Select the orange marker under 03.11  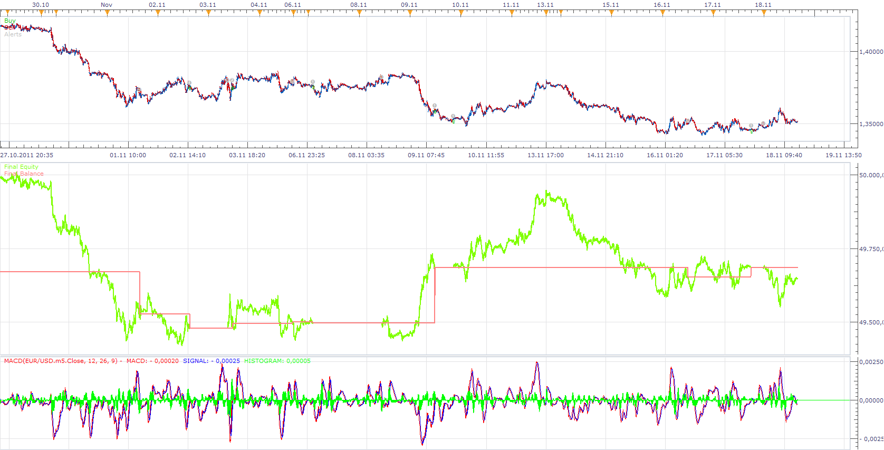[x=208, y=13]
